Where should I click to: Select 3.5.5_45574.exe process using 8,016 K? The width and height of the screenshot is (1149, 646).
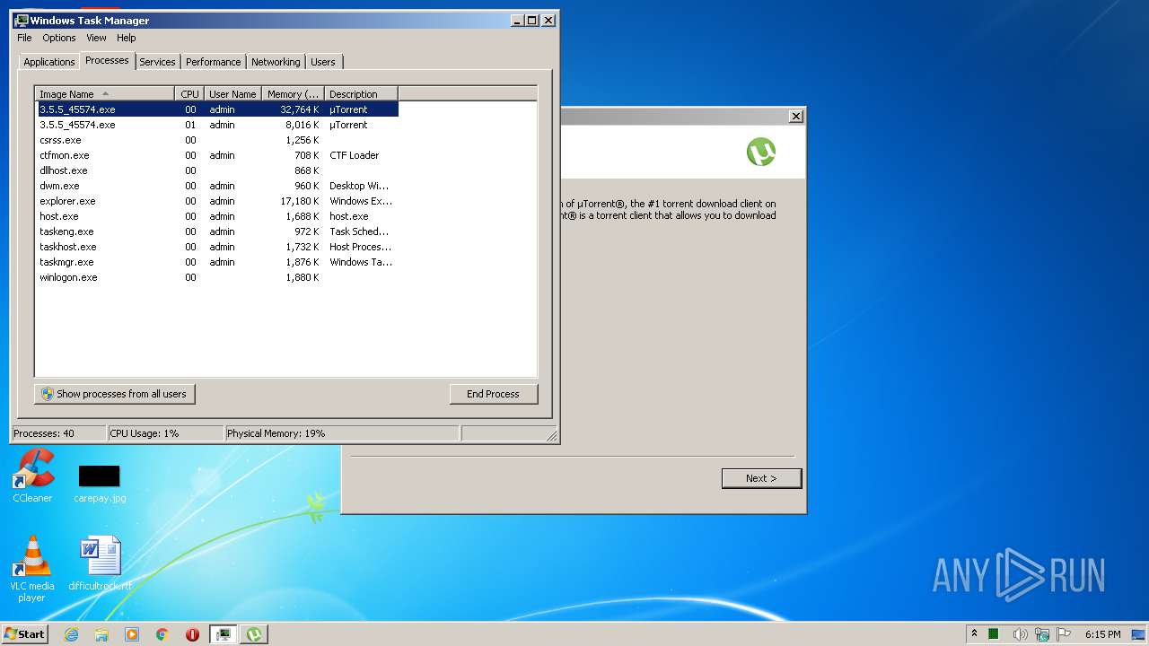217,125
